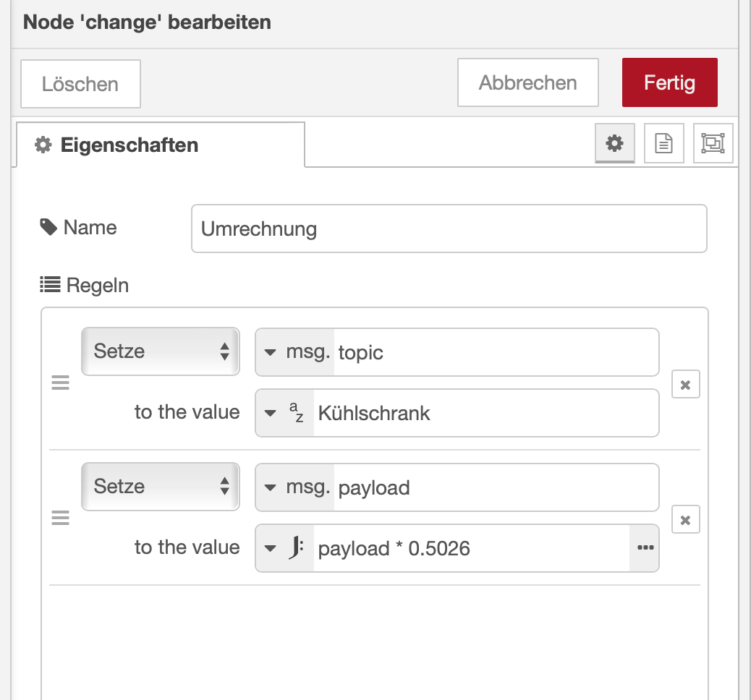Open the JSONata expression editor ellipsis button
The width and height of the screenshot is (751, 700).
click(645, 548)
